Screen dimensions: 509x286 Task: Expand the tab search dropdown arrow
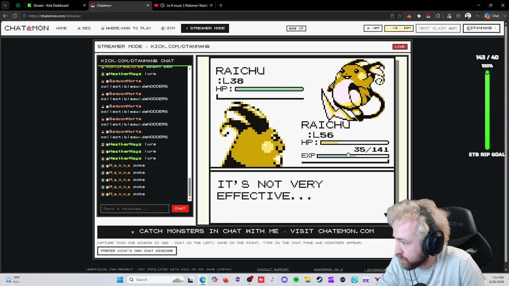pos(5,6)
